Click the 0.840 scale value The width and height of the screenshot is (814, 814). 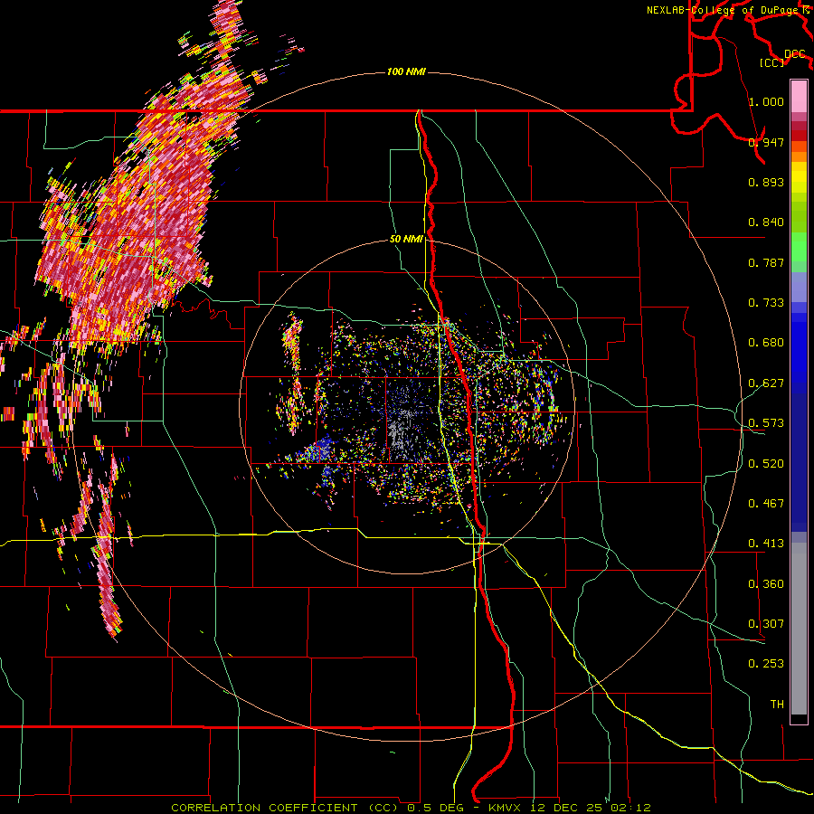pyautogui.click(x=766, y=222)
